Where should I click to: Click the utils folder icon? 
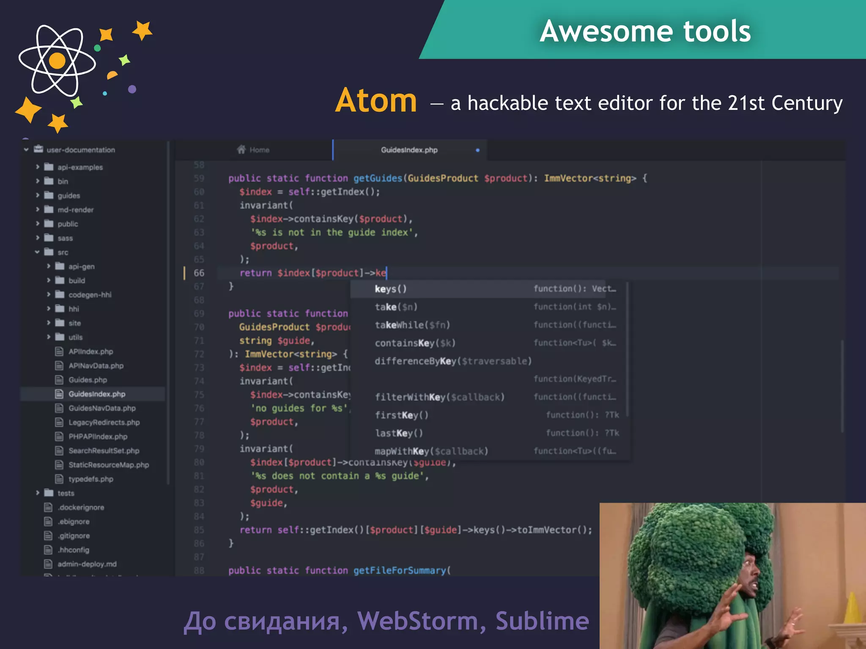click(60, 337)
